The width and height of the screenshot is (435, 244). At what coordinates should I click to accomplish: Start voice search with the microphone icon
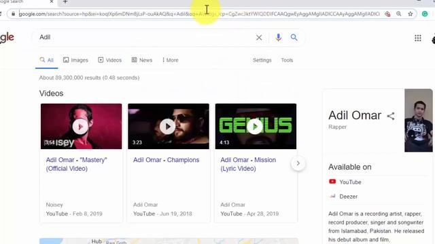click(278, 37)
